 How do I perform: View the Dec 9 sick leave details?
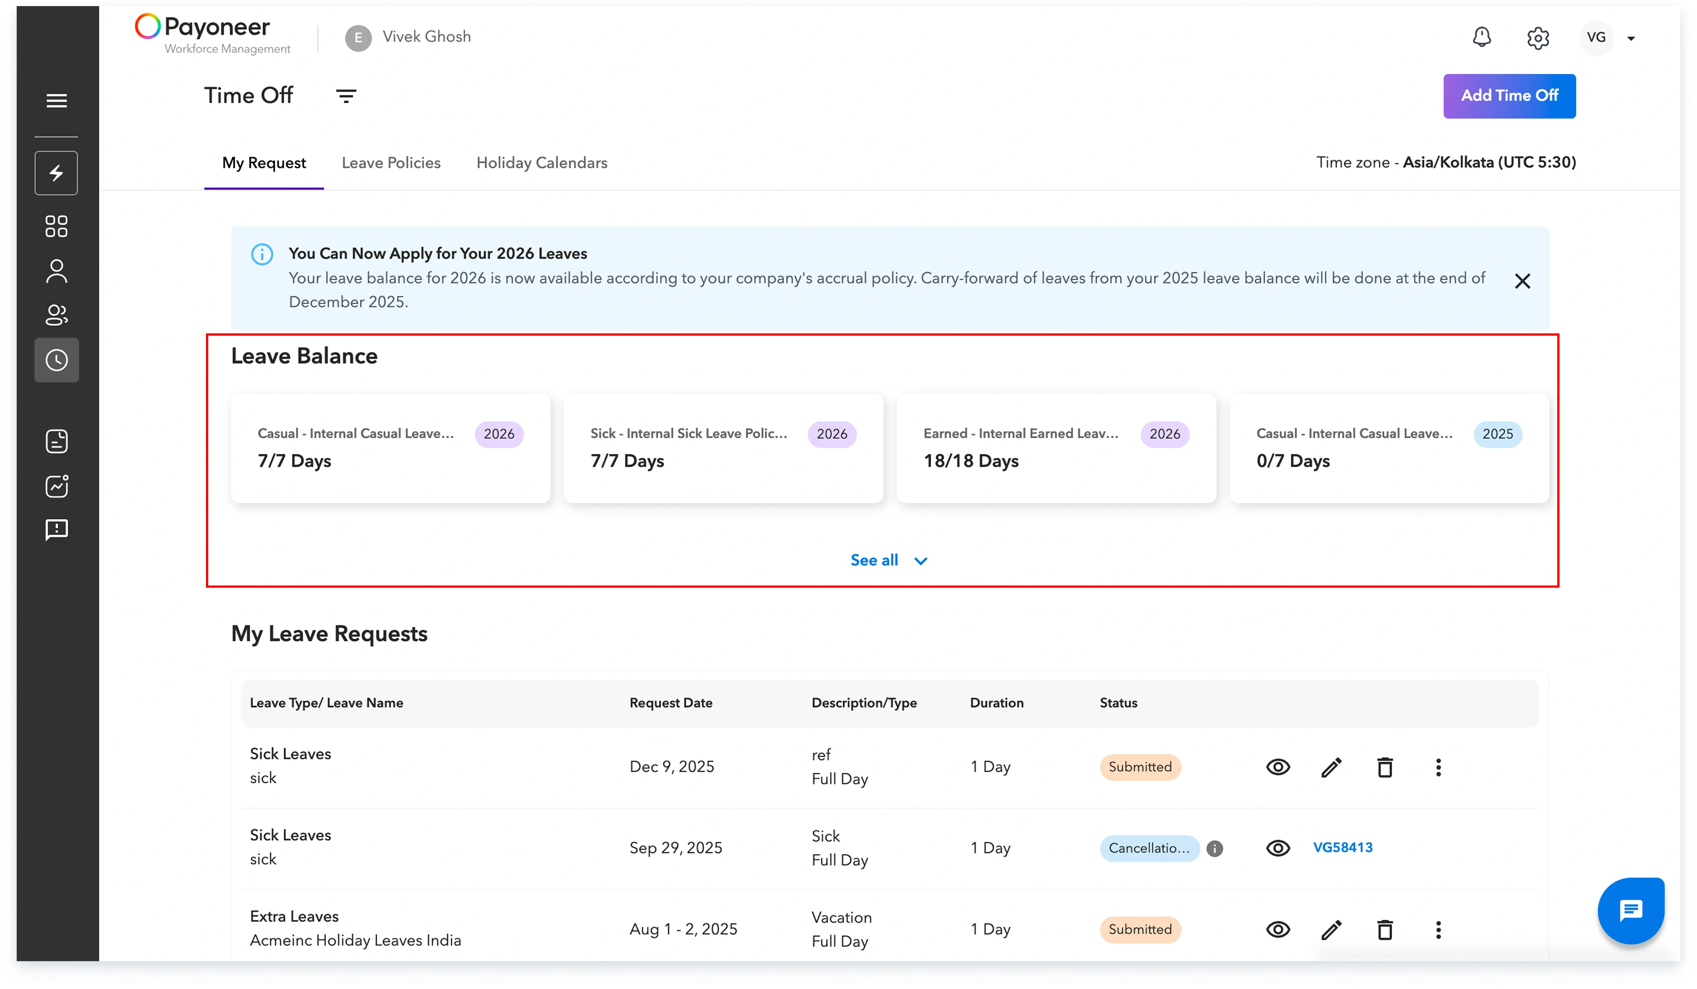coord(1277,767)
